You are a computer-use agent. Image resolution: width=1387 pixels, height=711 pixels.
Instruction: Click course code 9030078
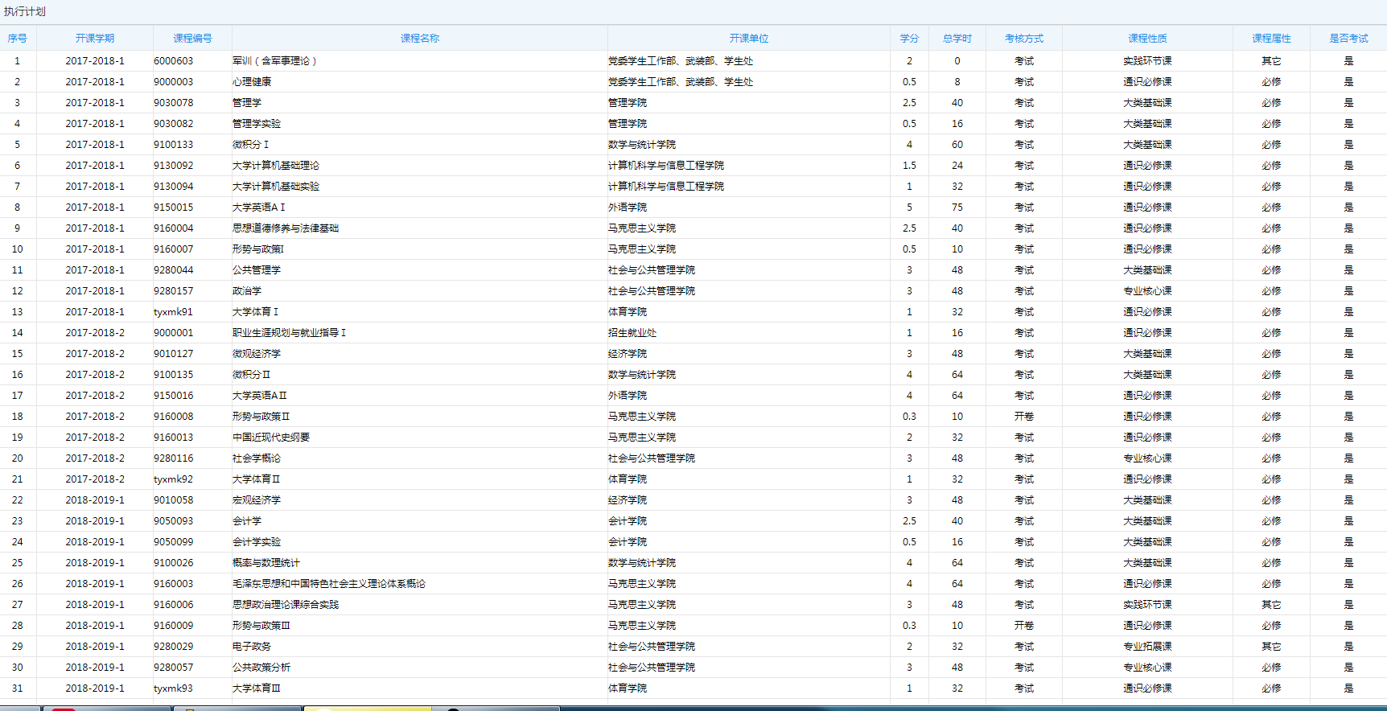point(174,103)
